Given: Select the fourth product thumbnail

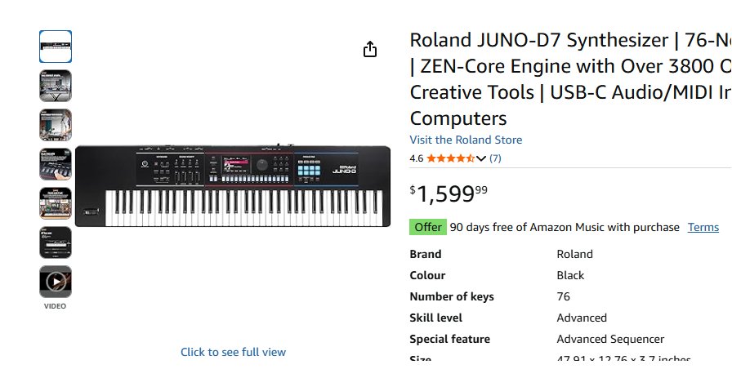Looking at the screenshot, I should click(56, 164).
